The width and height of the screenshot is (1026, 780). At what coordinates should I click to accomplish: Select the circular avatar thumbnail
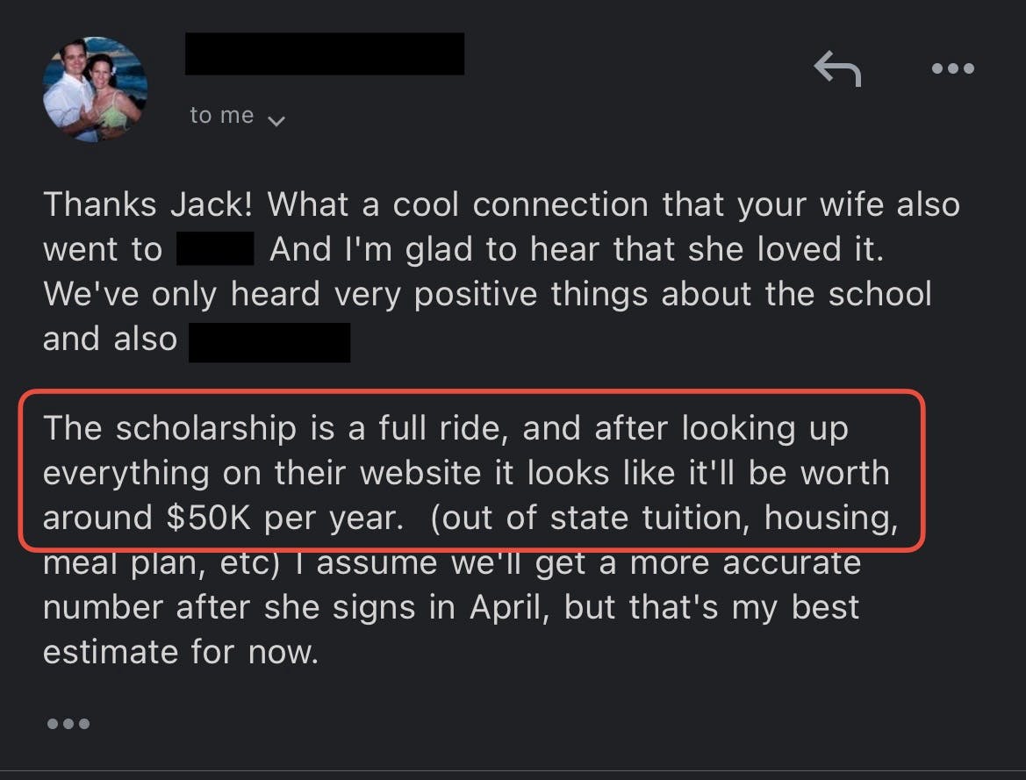94,88
